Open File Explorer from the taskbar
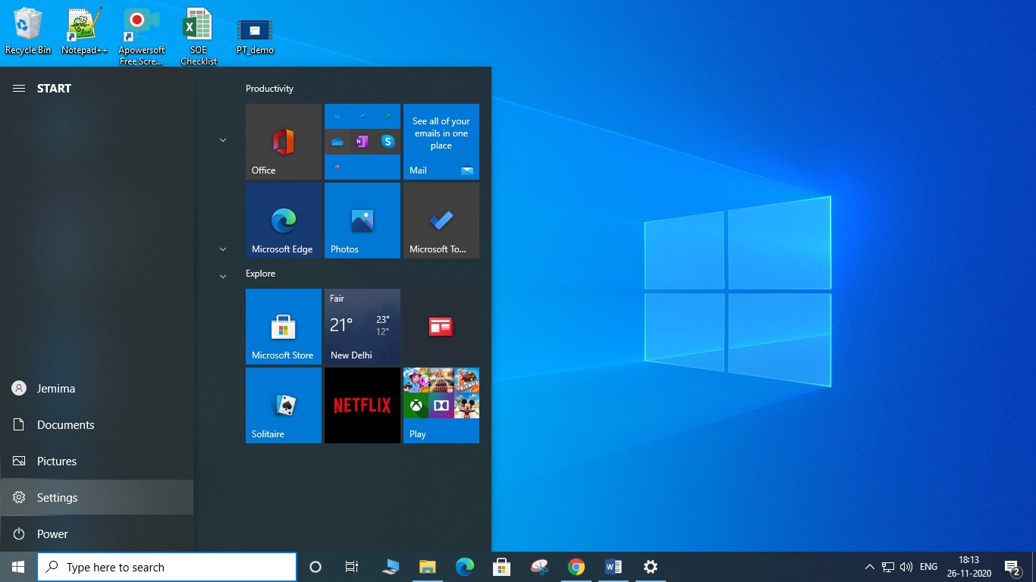Viewport: 1036px width, 582px height. pos(428,567)
